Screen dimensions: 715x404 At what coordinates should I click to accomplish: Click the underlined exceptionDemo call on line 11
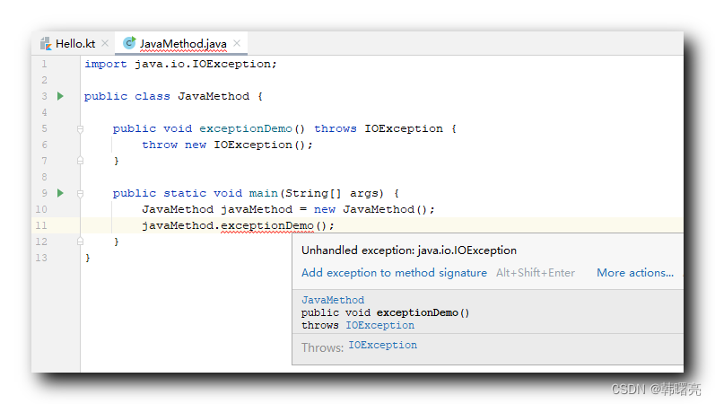(x=267, y=225)
